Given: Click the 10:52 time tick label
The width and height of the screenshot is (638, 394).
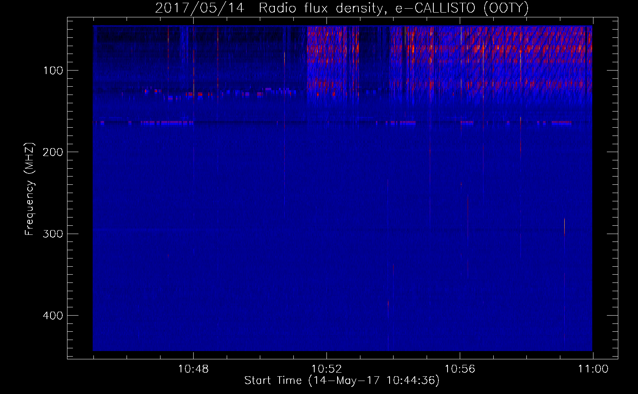Looking at the screenshot, I should (x=326, y=369).
